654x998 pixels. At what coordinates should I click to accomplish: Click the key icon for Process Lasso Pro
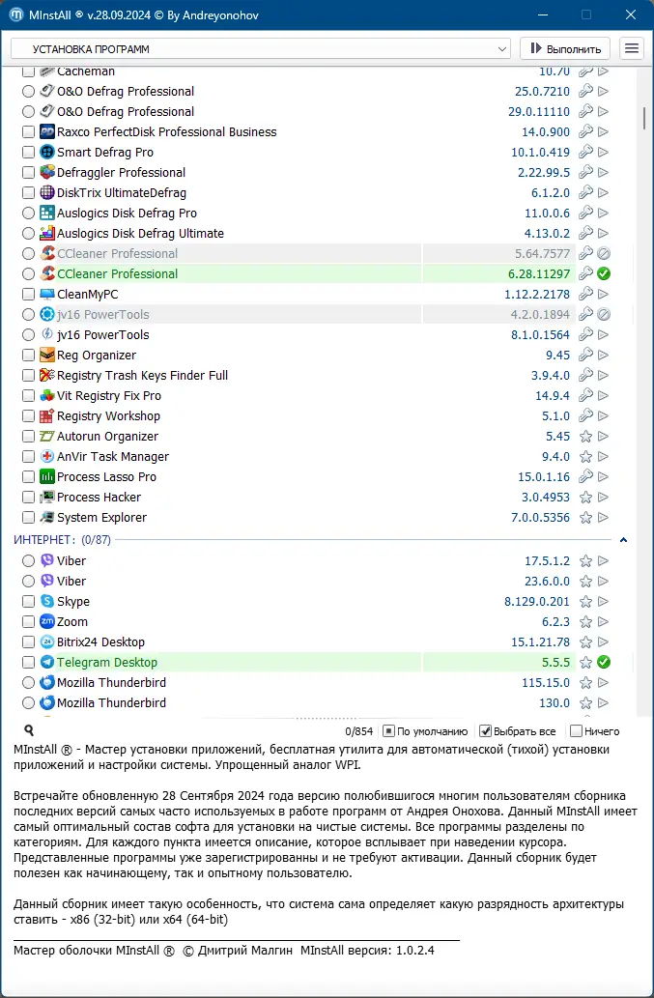click(586, 476)
